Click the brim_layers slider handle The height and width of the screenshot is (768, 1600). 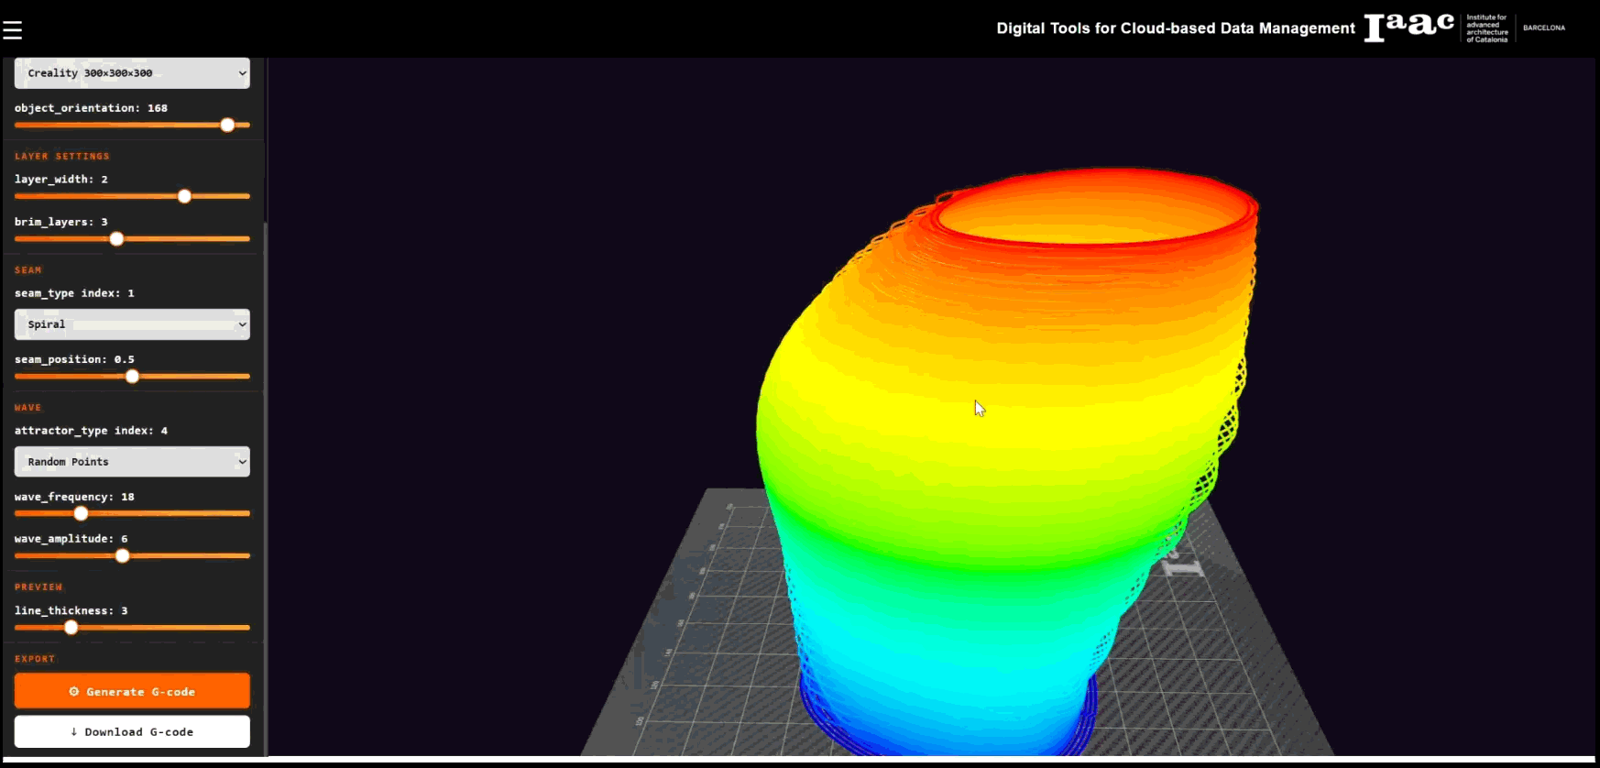pos(116,239)
